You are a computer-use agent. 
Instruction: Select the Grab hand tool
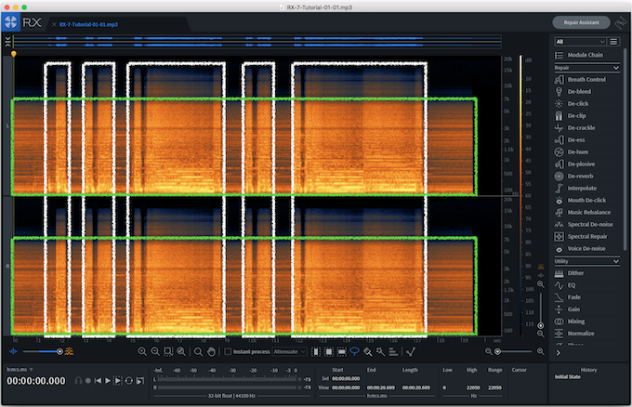click(x=211, y=352)
